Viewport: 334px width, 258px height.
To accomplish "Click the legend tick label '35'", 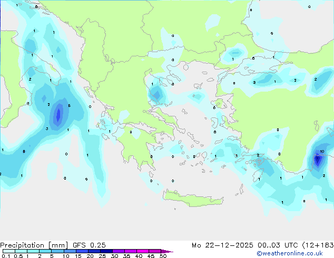I will (x=126, y=256).
